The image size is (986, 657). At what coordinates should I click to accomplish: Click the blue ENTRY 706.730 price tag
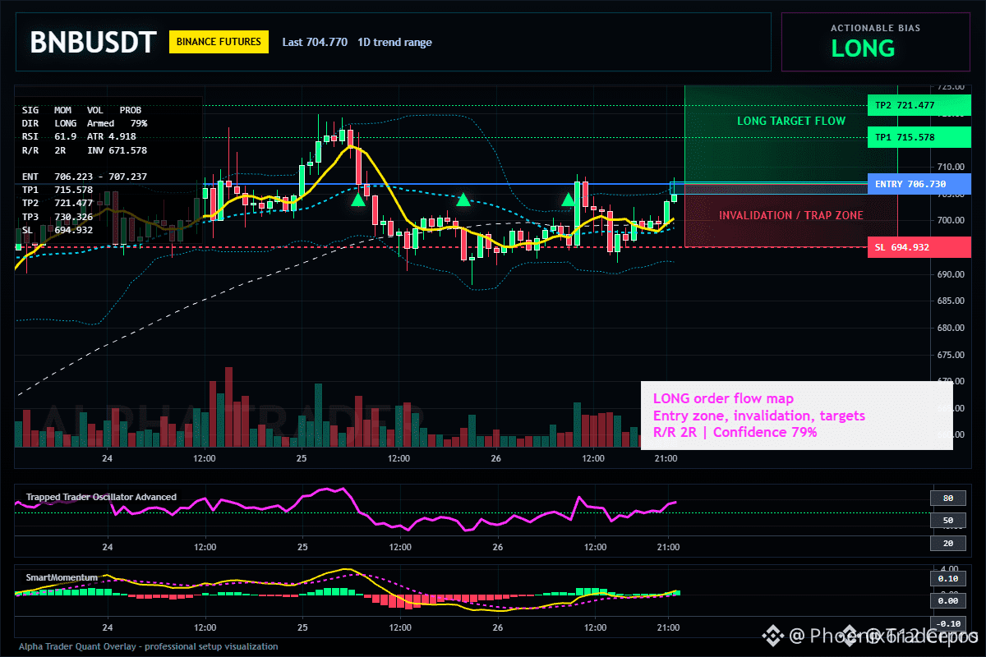[918, 185]
